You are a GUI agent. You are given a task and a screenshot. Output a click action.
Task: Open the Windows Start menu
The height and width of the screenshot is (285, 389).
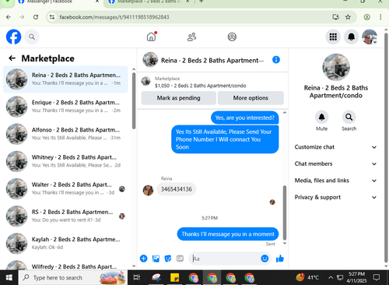point(9,278)
